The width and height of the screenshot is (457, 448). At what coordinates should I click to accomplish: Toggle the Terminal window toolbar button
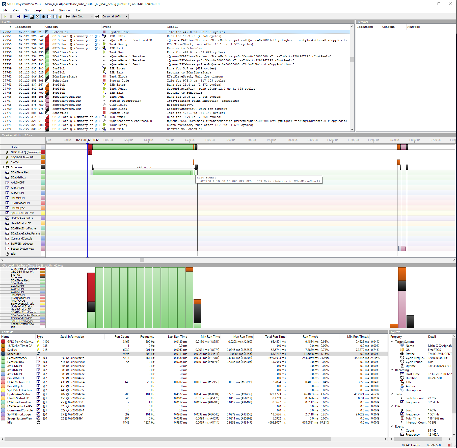[x=32, y=16]
